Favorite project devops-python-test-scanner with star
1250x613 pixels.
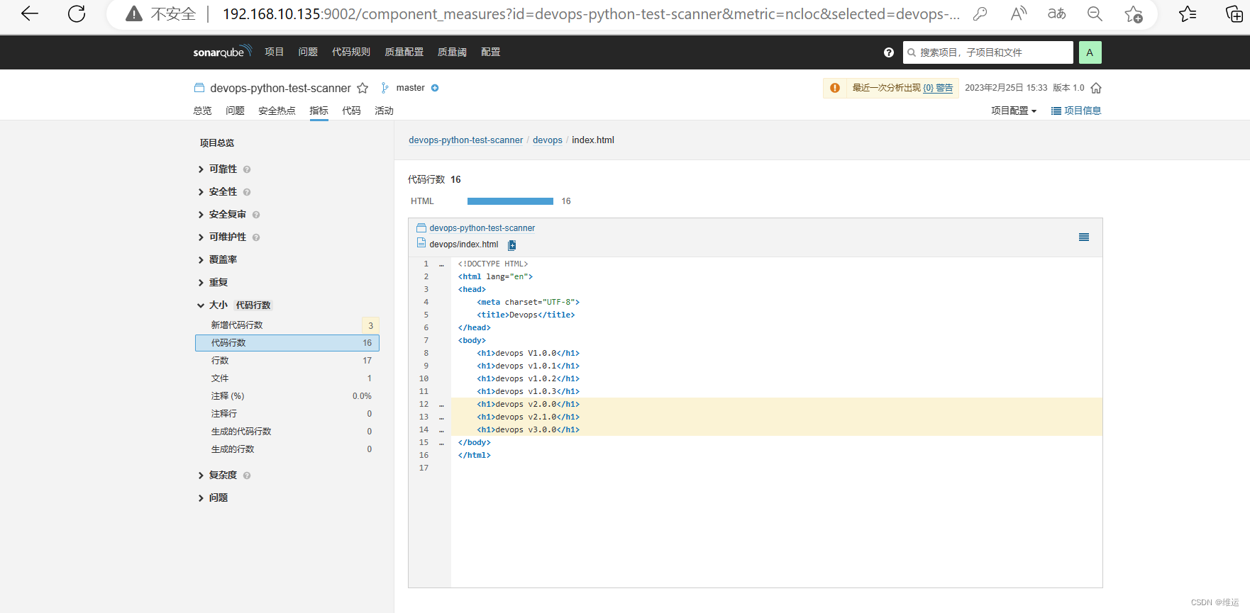[363, 88]
